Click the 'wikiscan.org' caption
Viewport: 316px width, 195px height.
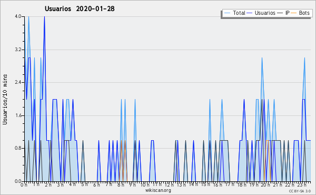point(158,190)
